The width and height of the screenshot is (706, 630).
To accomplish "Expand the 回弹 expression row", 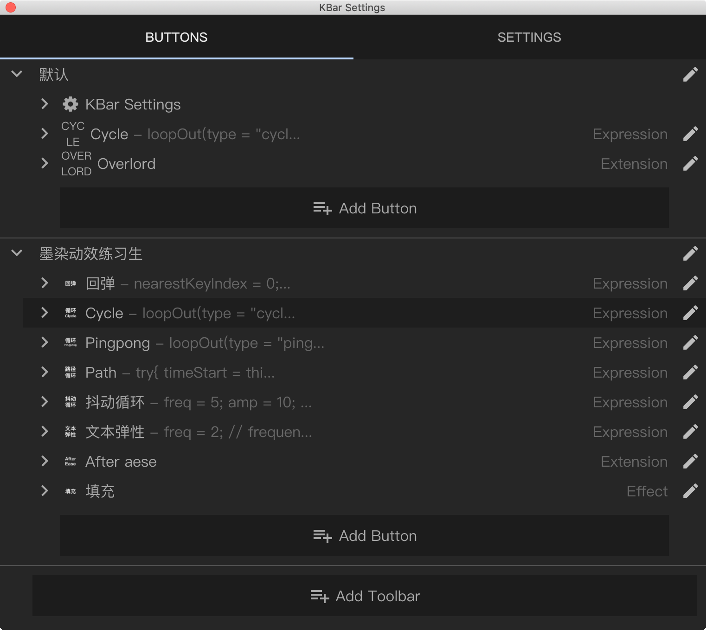I will coord(45,283).
